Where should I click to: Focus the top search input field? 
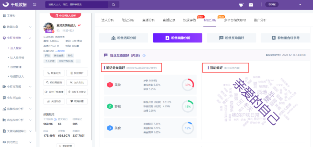[x=78, y=5]
